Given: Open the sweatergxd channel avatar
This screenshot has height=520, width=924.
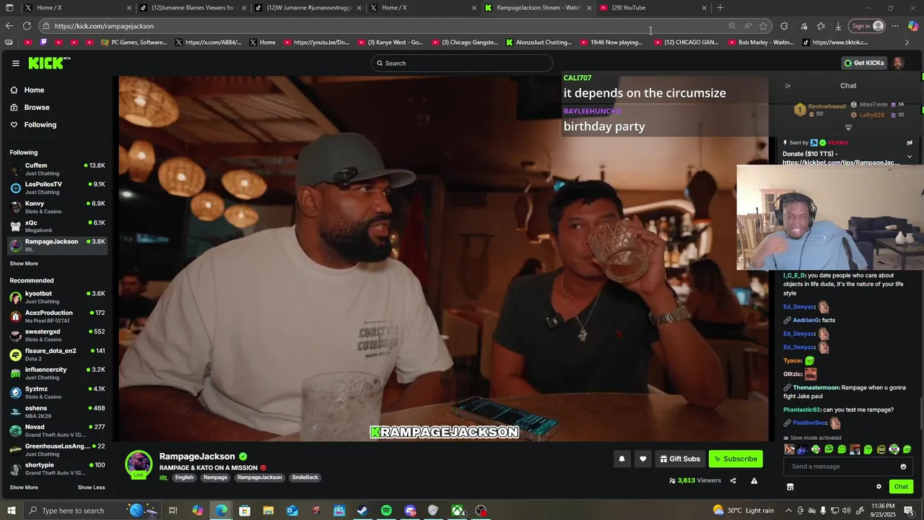Looking at the screenshot, I should click(x=15, y=335).
